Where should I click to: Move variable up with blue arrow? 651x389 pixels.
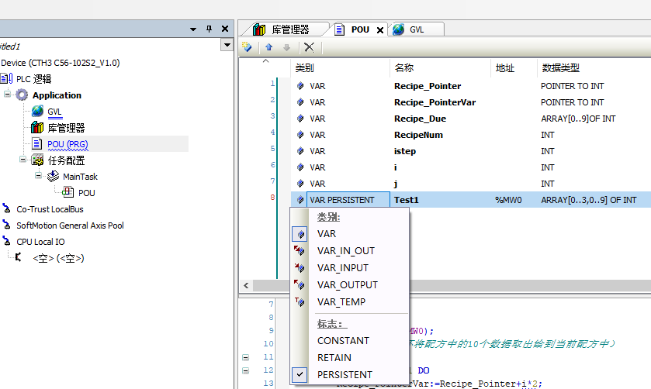tap(269, 47)
